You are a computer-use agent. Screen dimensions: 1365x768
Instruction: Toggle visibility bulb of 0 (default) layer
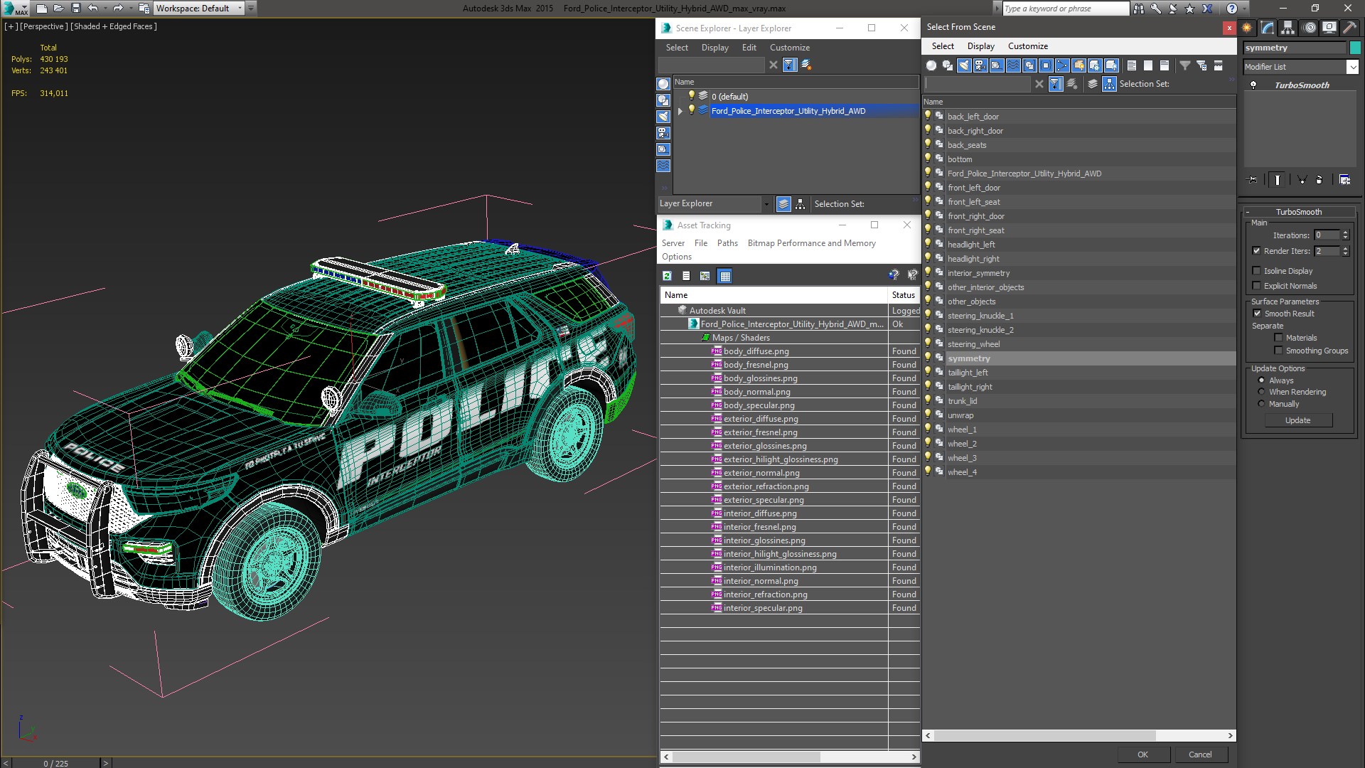click(x=691, y=96)
